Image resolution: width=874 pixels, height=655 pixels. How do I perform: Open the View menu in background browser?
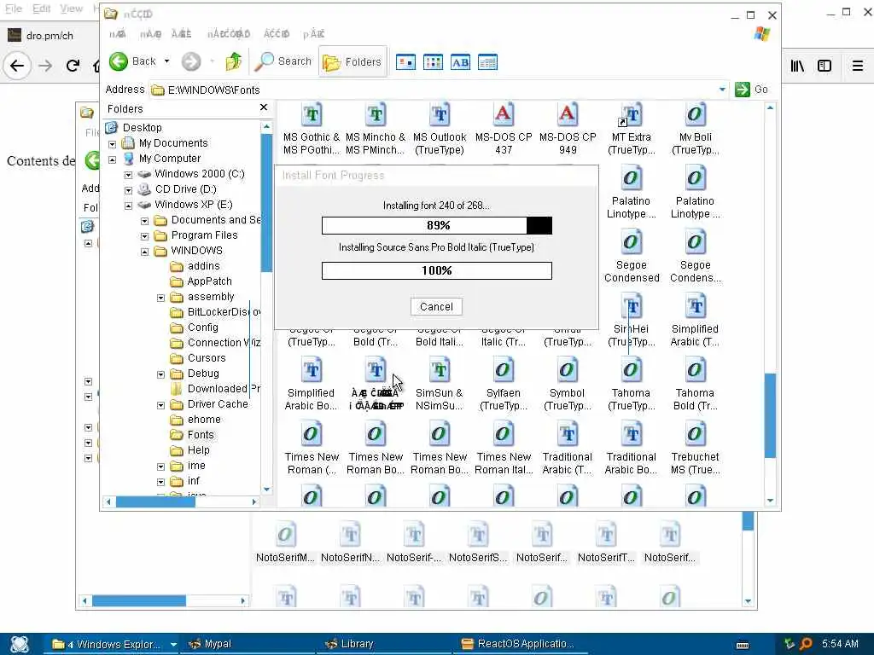[72, 9]
